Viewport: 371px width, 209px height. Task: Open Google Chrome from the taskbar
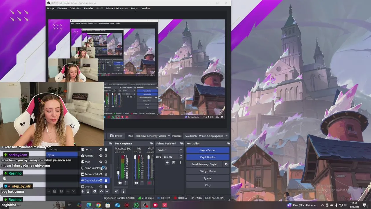click(98, 205)
